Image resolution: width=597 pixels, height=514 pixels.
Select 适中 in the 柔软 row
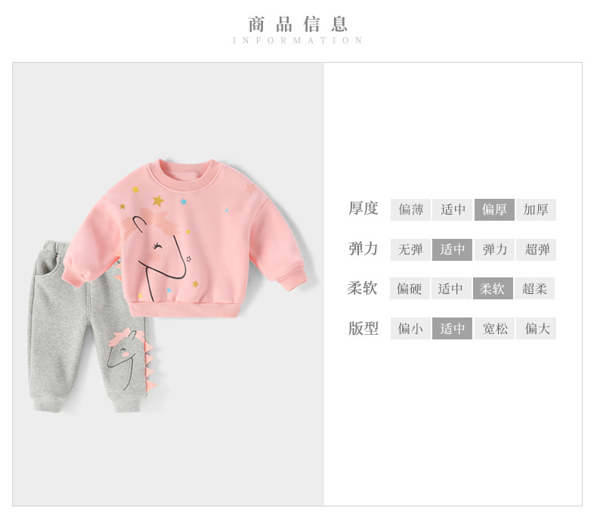click(451, 289)
